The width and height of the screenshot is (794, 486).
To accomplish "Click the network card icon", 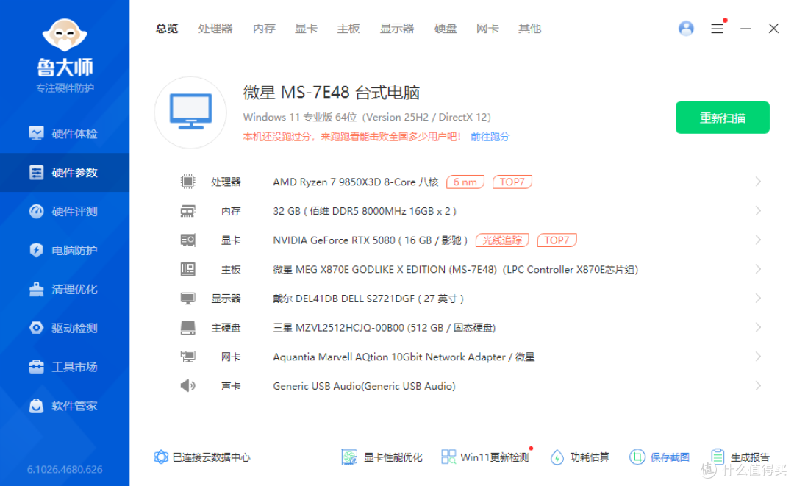I will coord(188,357).
